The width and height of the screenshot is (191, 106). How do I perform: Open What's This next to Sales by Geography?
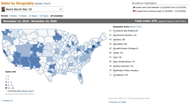point(43,4)
